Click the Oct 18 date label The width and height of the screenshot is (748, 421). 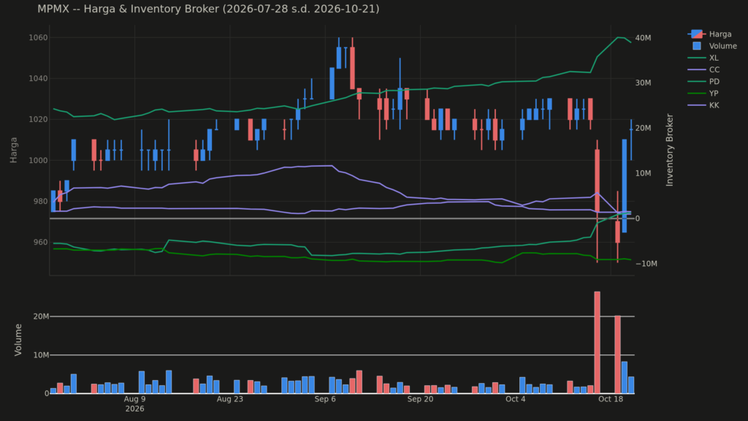tap(611, 399)
